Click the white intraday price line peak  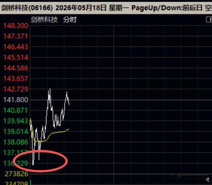50,89
